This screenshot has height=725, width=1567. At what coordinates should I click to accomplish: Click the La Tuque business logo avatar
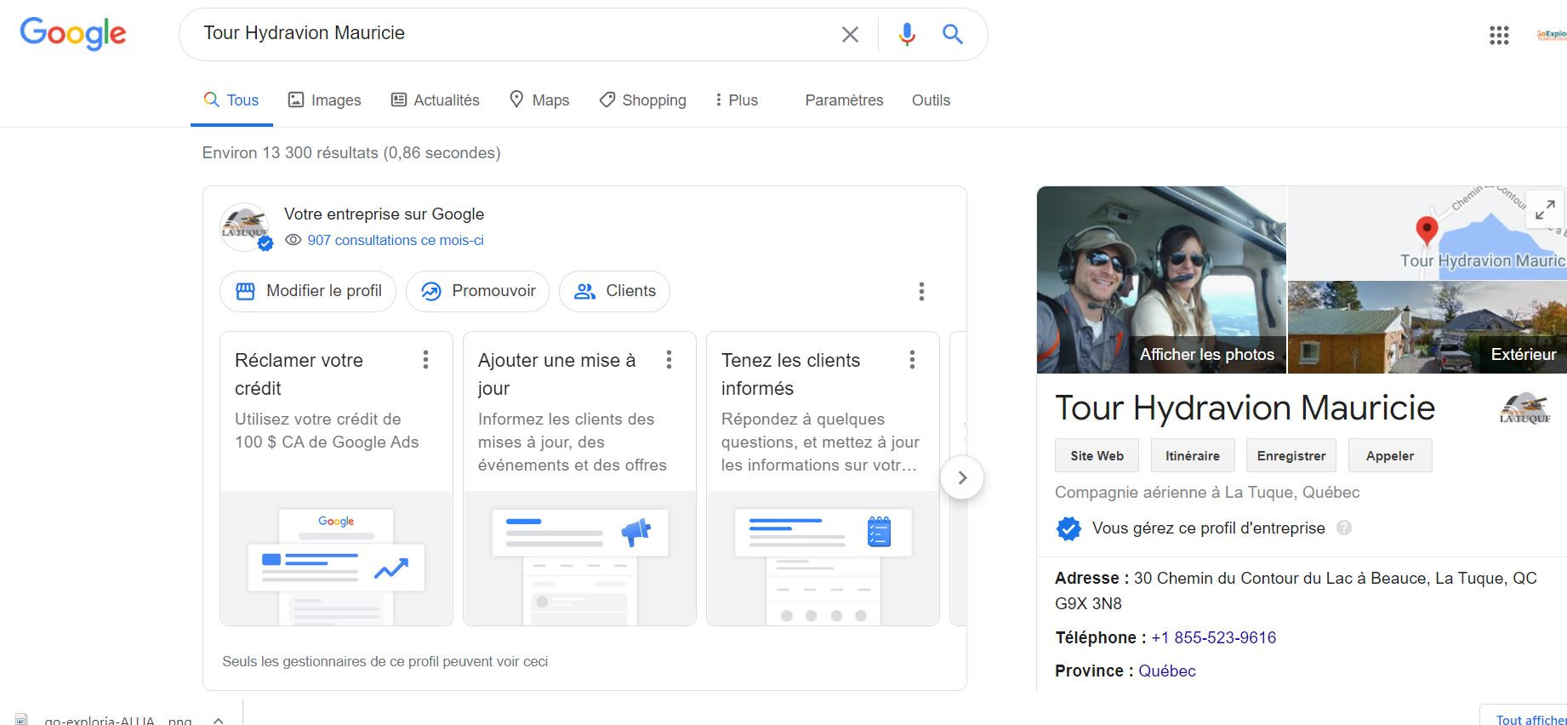[x=245, y=227]
